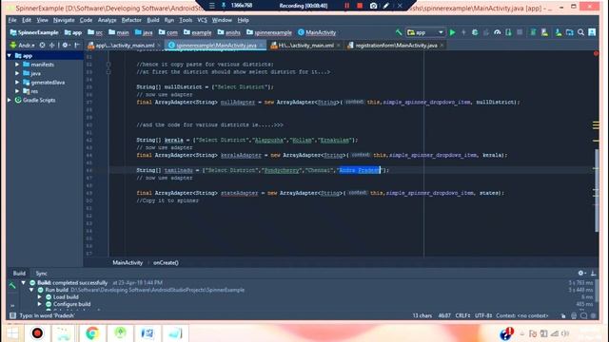Open the Project panel settings gear
Image resolution: width=609 pixels, height=342 pixels.
66,46
